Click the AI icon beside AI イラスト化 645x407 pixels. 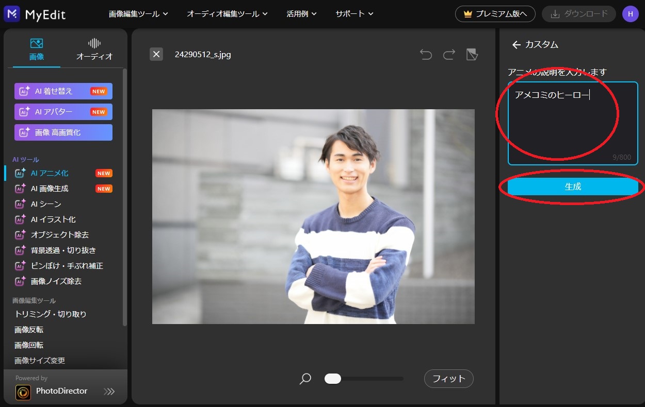click(20, 219)
